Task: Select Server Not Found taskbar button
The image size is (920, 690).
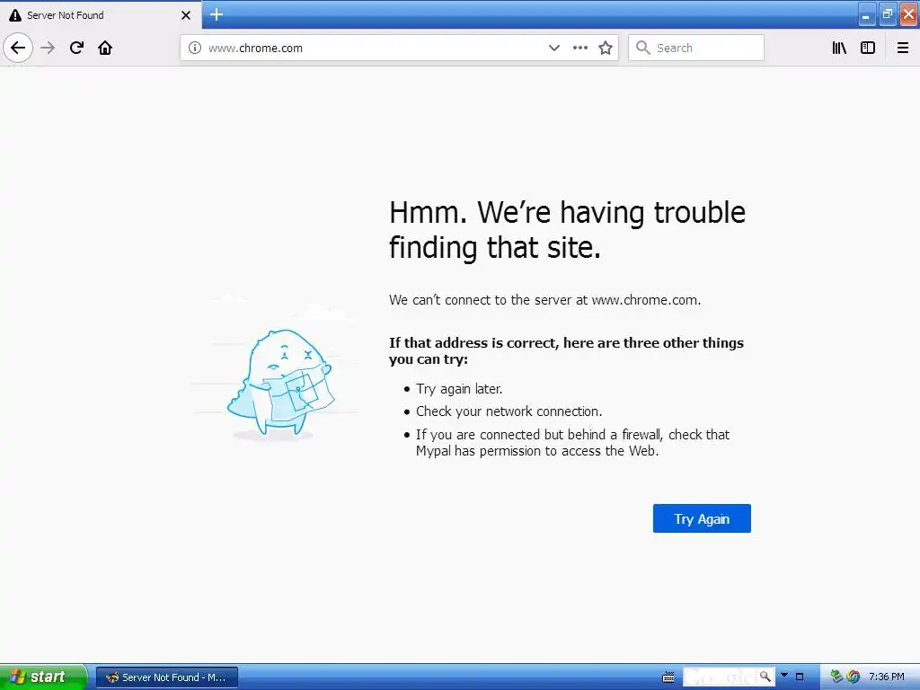Action: [x=166, y=677]
